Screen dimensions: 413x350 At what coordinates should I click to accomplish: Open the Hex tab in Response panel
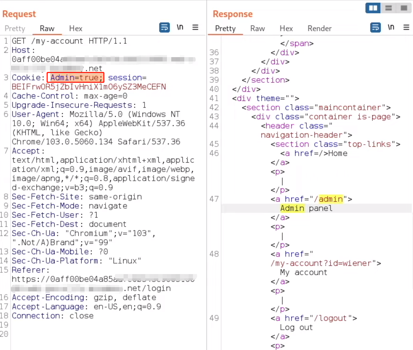[x=286, y=29]
